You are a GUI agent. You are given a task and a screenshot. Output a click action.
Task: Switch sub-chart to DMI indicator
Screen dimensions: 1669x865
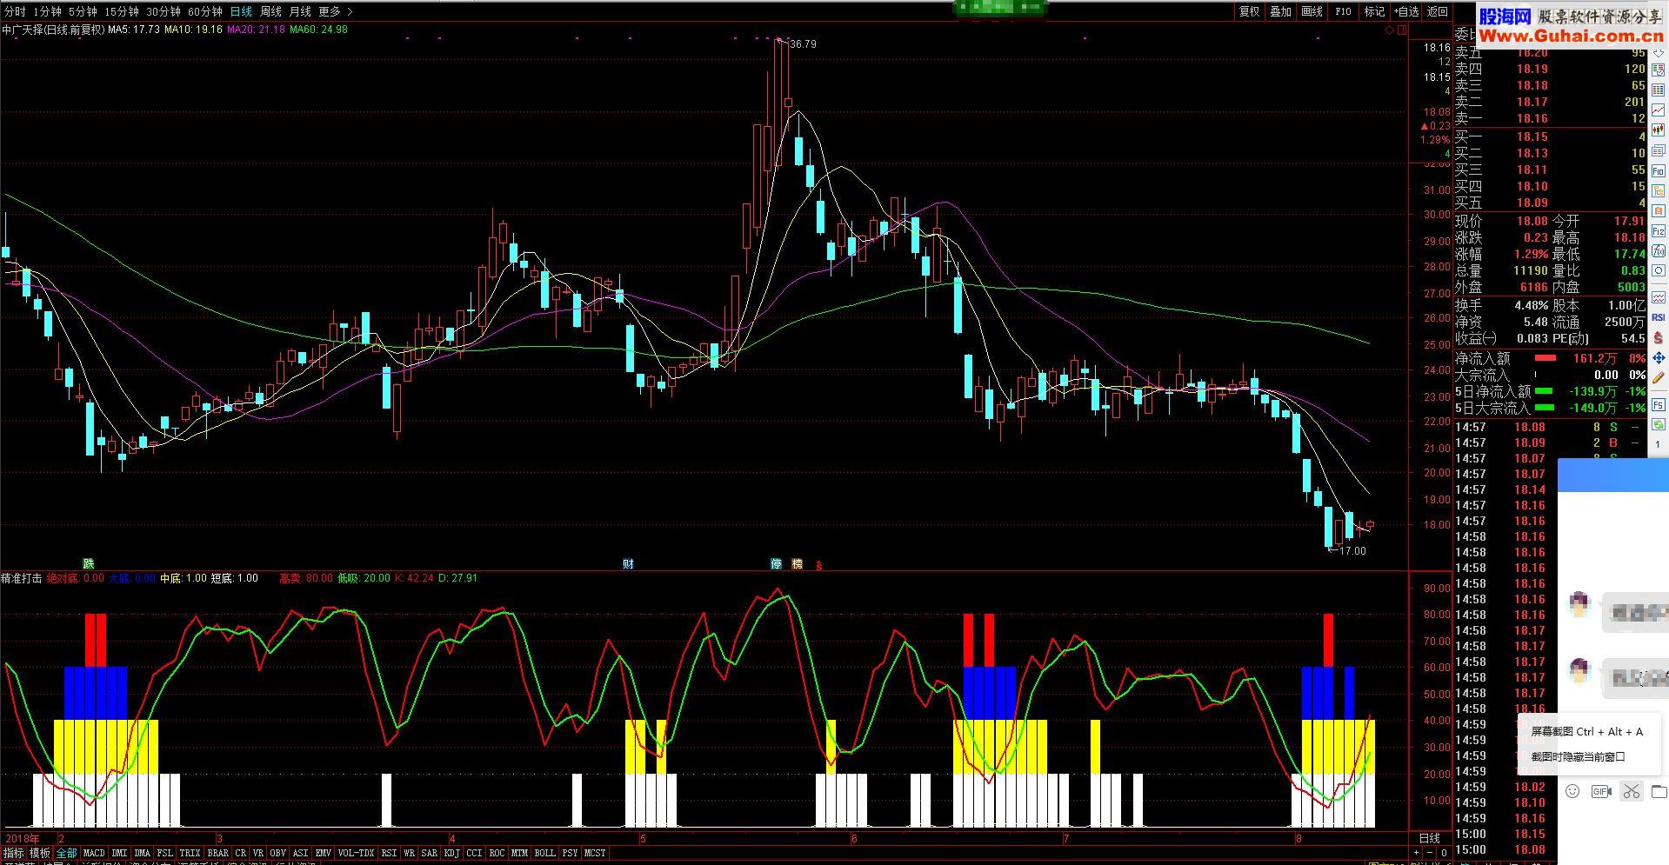pyautogui.click(x=120, y=854)
